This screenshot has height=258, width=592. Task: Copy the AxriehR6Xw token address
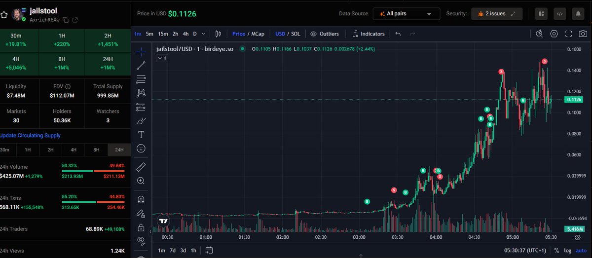(x=66, y=20)
